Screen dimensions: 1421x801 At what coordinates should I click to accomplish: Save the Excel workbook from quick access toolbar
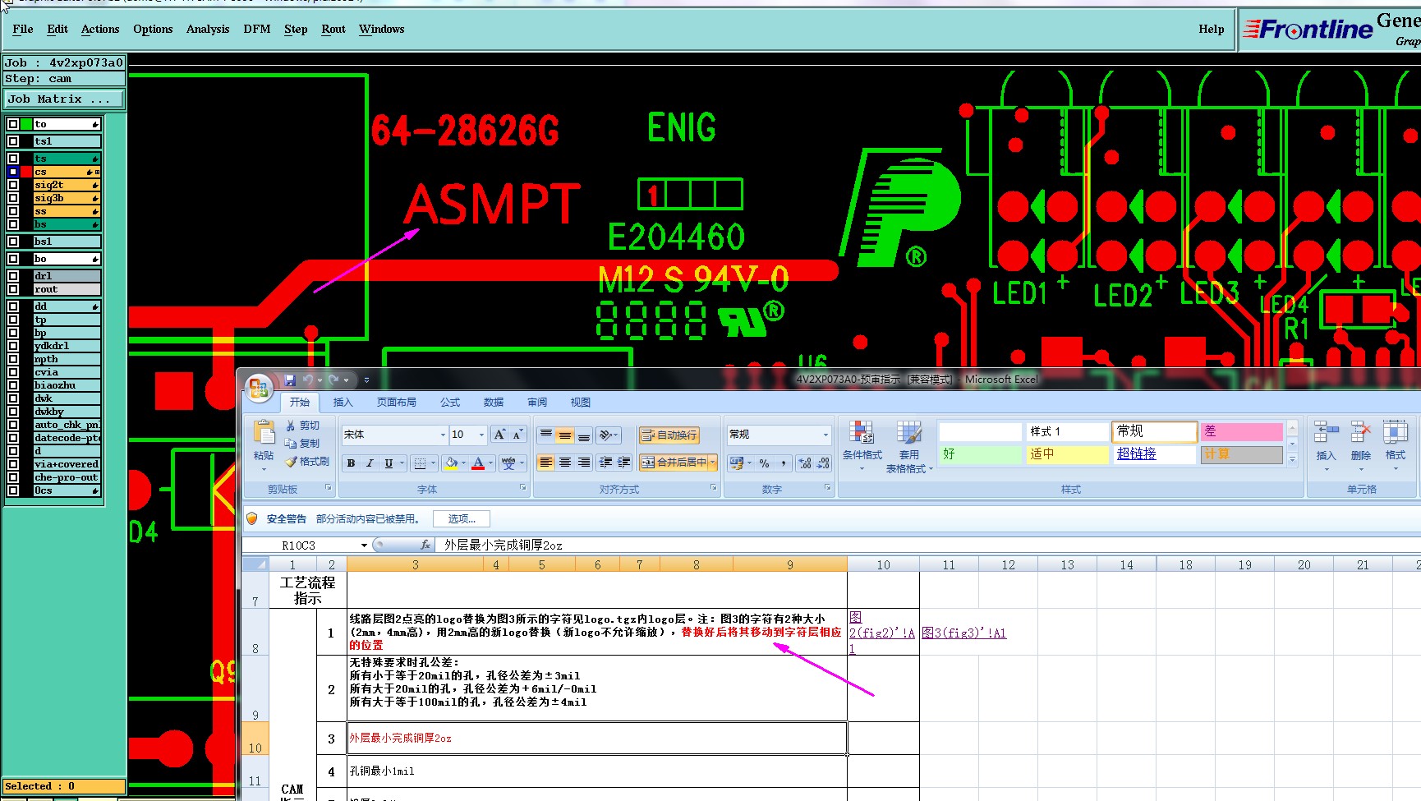tap(290, 380)
